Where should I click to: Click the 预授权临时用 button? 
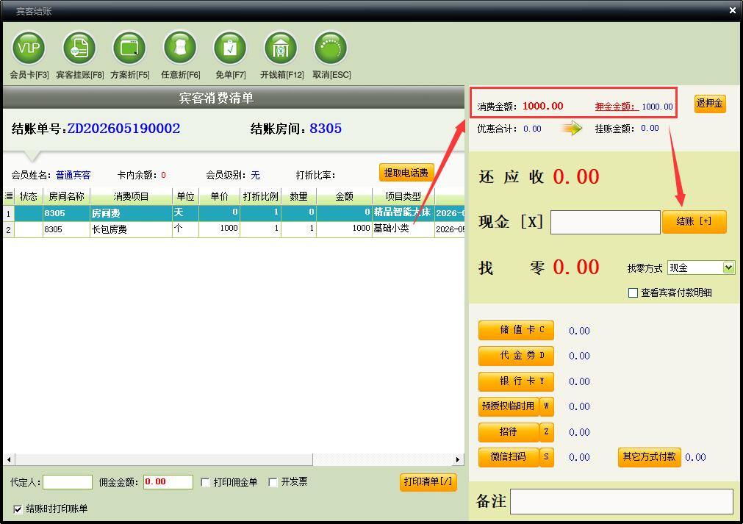coord(509,406)
